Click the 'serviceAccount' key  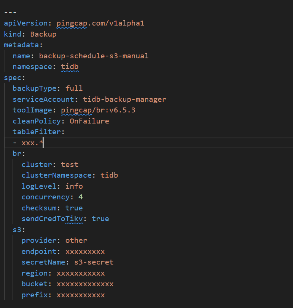pos(43,99)
